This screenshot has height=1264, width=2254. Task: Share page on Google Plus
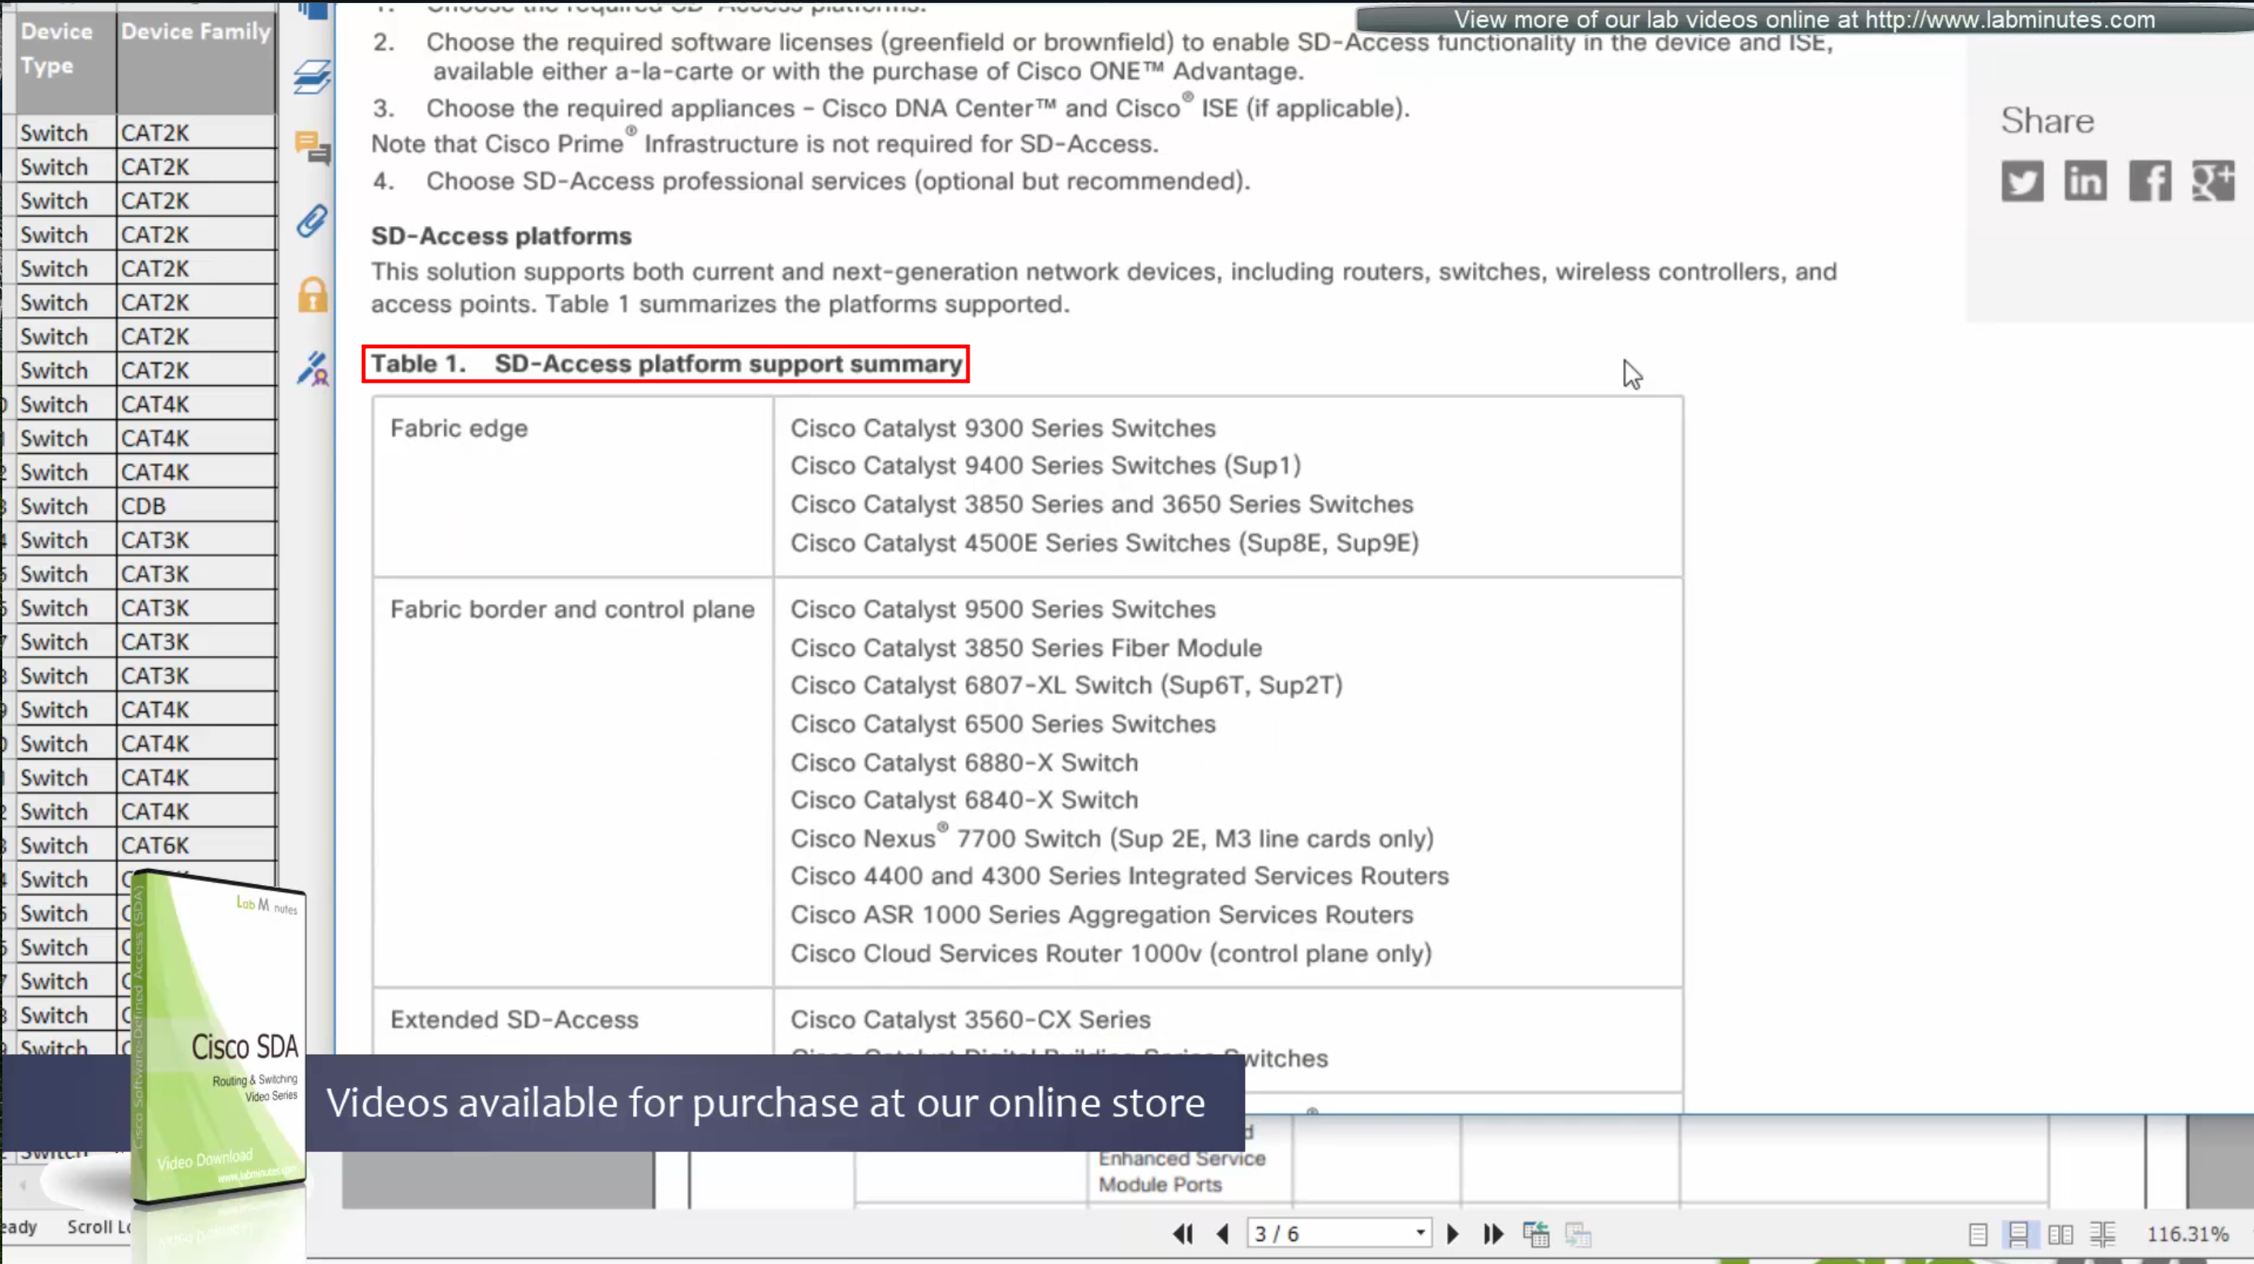tap(2213, 182)
